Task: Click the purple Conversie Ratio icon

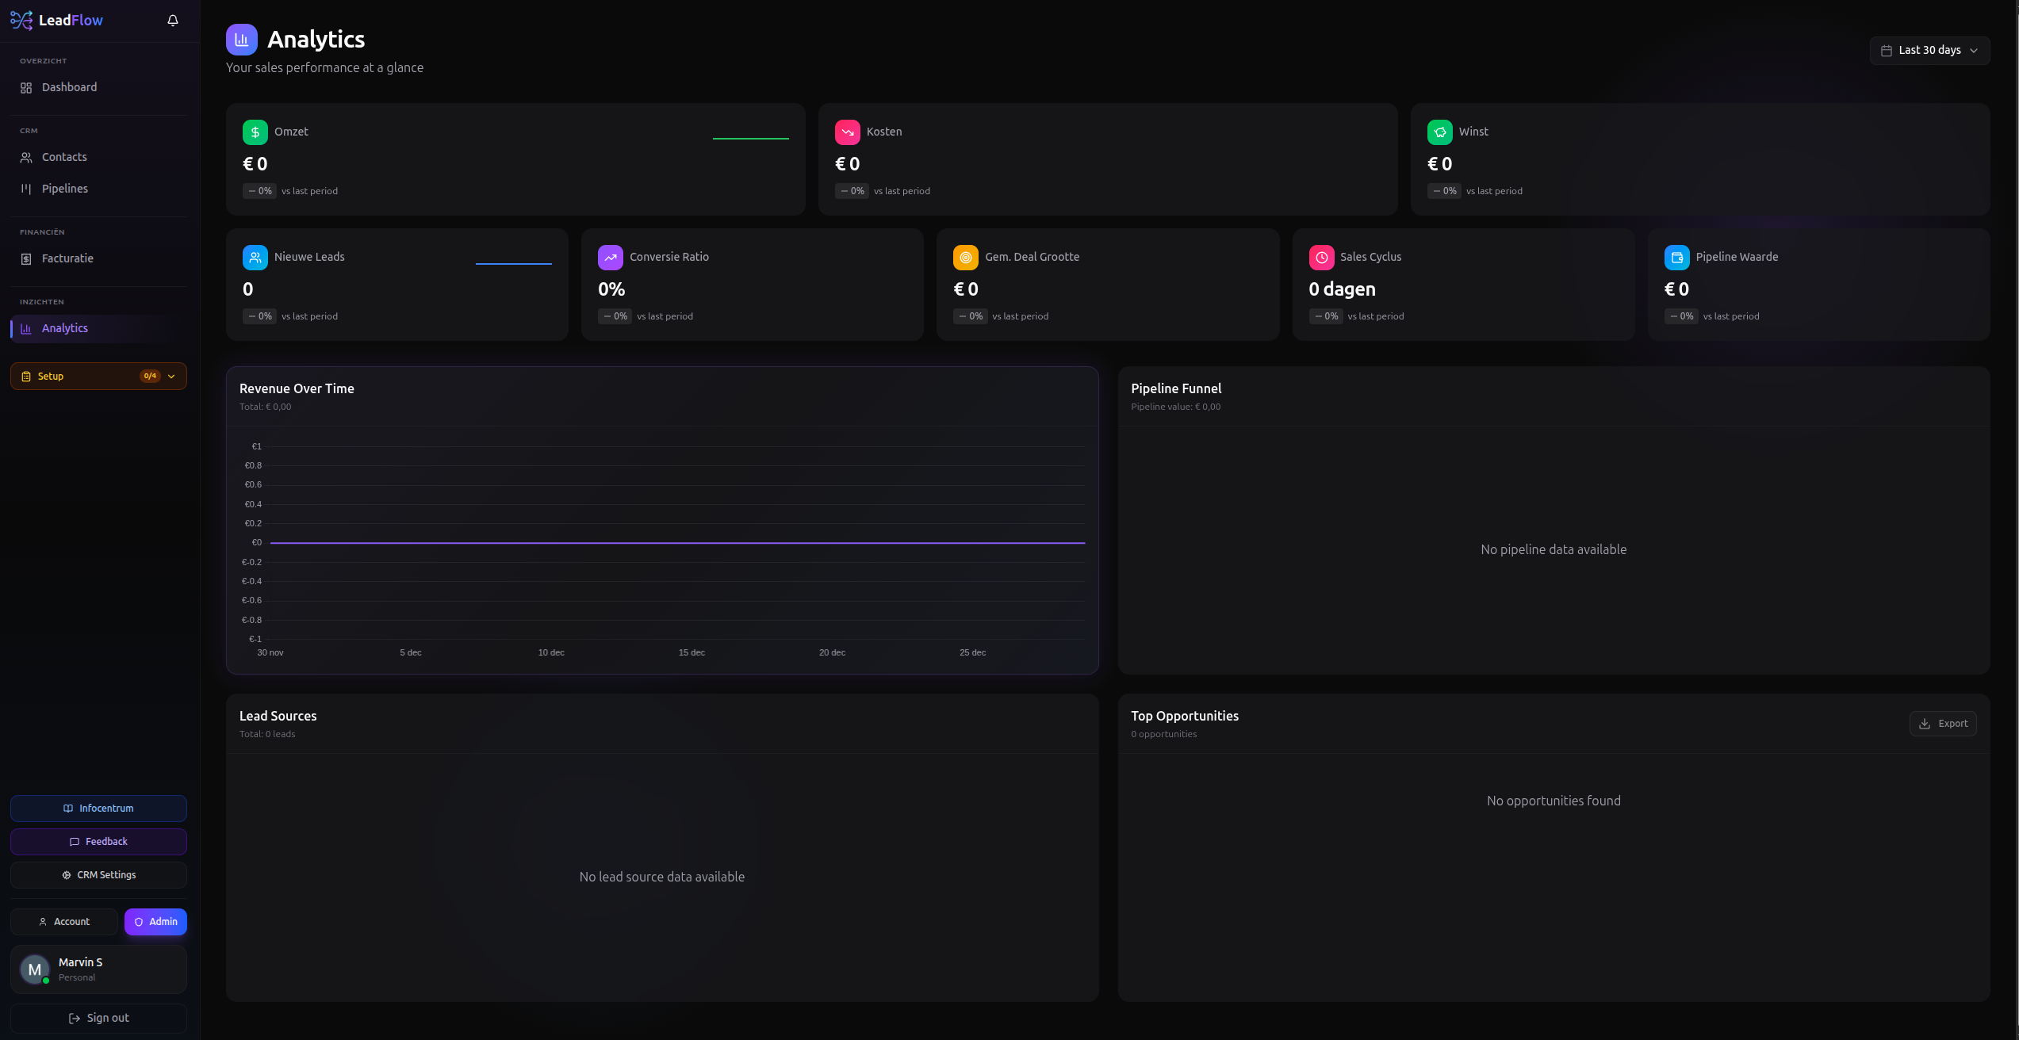Action: (x=610, y=258)
